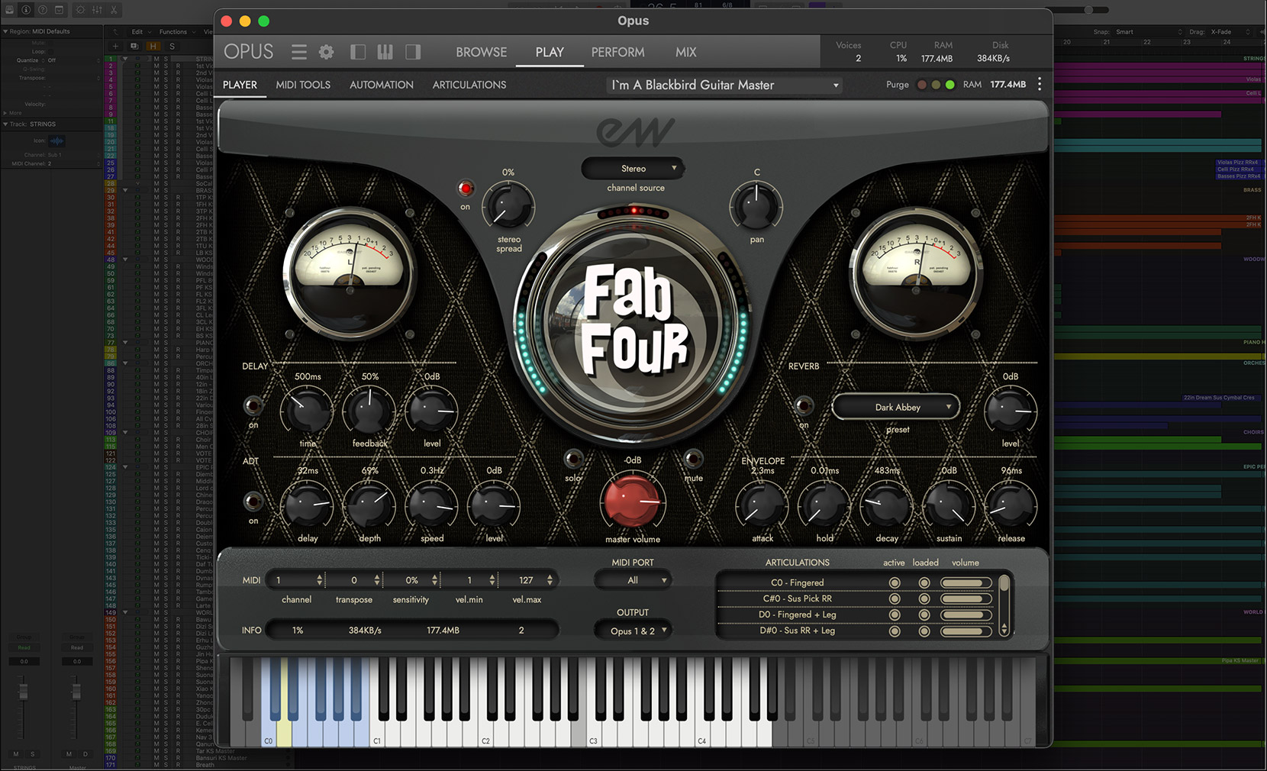Click the red master volume knob
Screen dimensions: 1267x771
[x=633, y=501]
